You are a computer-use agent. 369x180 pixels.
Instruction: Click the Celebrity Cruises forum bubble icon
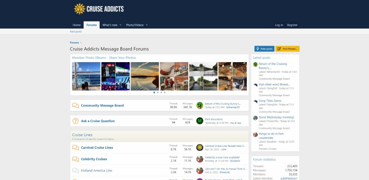75,159
